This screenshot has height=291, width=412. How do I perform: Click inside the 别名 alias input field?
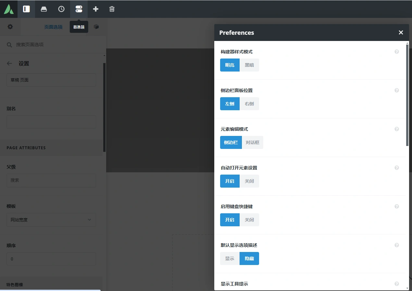(51, 122)
